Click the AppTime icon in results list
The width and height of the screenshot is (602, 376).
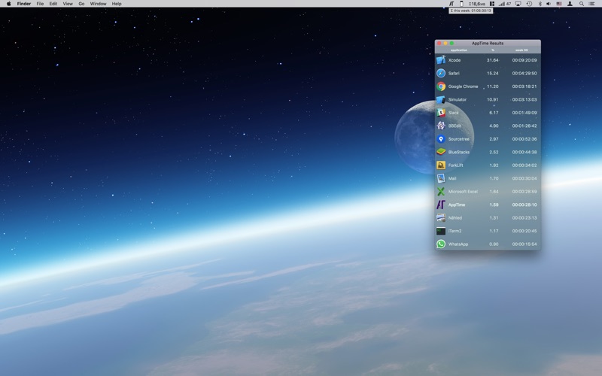click(441, 205)
